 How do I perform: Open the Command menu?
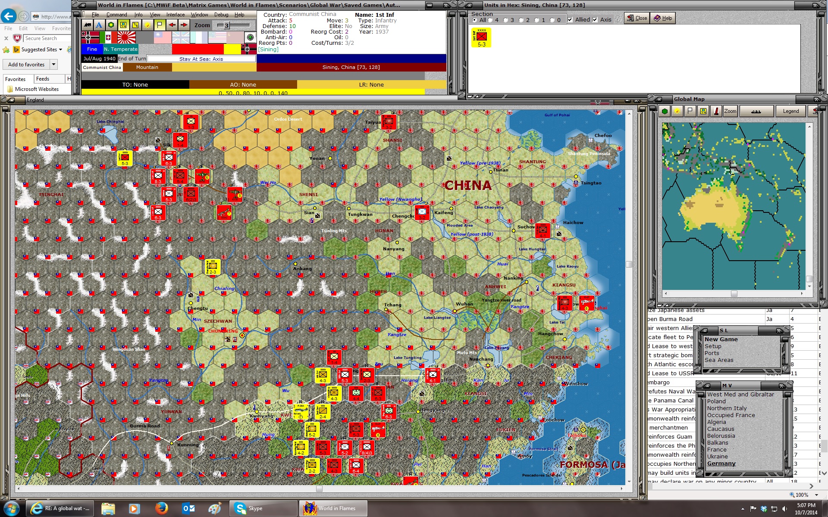coord(116,15)
